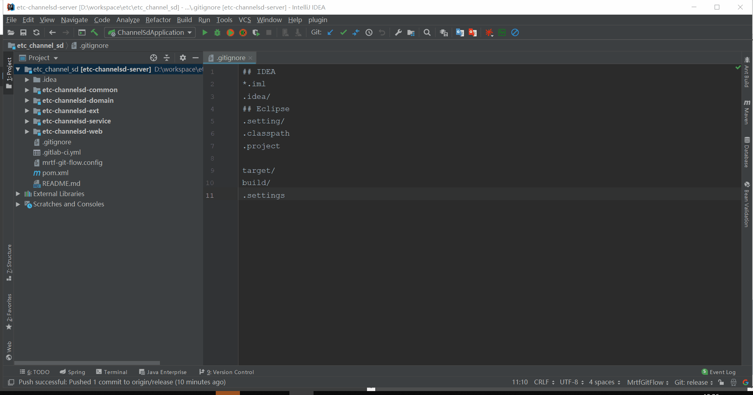The width and height of the screenshot is (753, 395).
Task: Expand the etc-channelsd-service module folder
Action: pyautogui.click(x=27, y=121)
